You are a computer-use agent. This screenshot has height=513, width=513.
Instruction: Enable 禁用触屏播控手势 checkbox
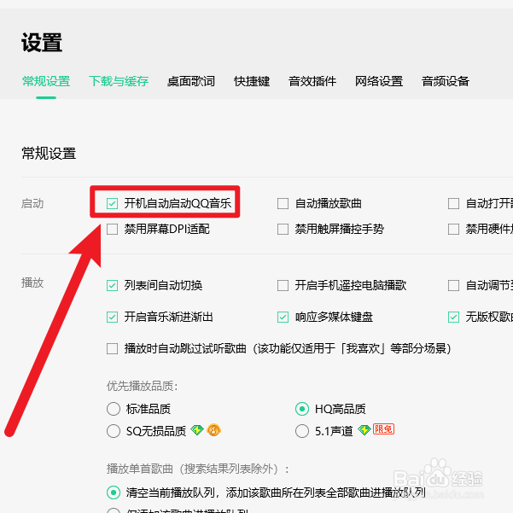pos(283,229)
